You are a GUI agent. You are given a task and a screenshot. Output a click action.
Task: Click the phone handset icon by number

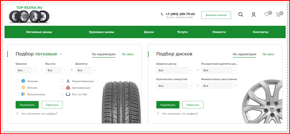click(x=162, y=14)
